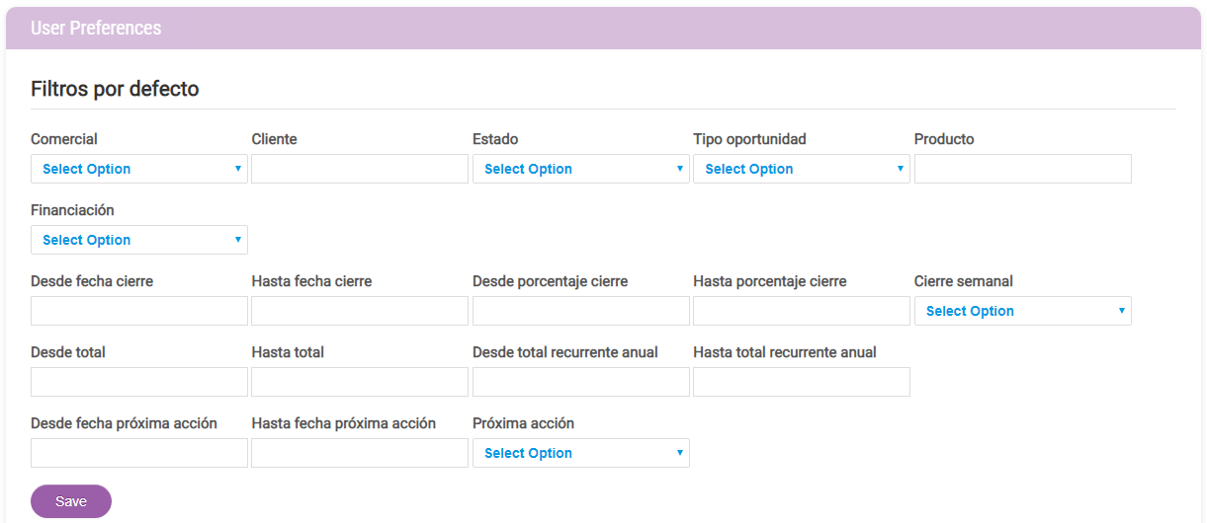The height and width of the screenshot is (523, 1207).
Task: Open the Comercial dropdown
Action: tap(139, 169)
